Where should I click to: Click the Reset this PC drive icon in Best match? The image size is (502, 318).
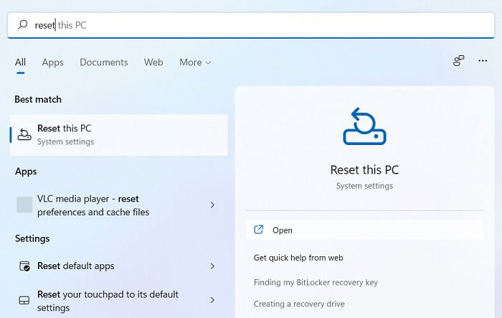24,135
